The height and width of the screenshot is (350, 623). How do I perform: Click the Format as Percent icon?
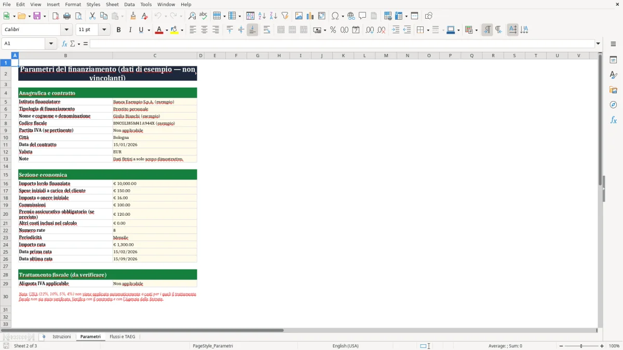[333, 30]
